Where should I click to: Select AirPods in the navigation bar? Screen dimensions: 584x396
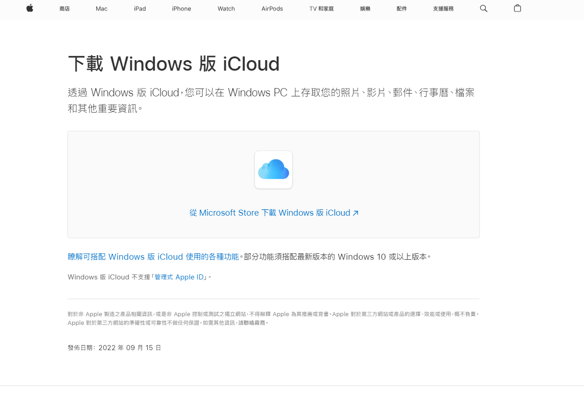point(272,9)
